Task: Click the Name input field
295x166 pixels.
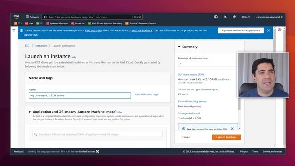Action: click(80, 95)
